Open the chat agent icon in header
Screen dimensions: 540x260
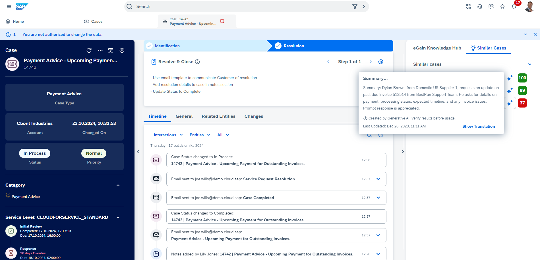[491, 7]
